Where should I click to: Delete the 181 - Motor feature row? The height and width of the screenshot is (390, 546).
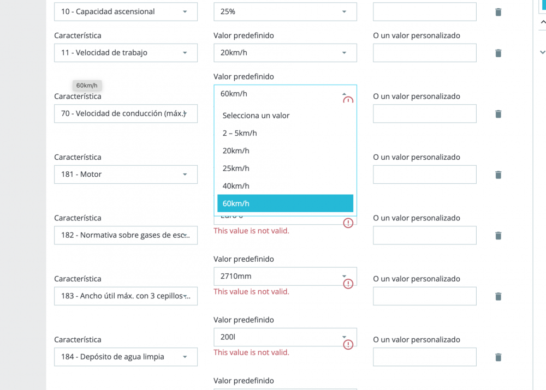[x=498, y=175]
